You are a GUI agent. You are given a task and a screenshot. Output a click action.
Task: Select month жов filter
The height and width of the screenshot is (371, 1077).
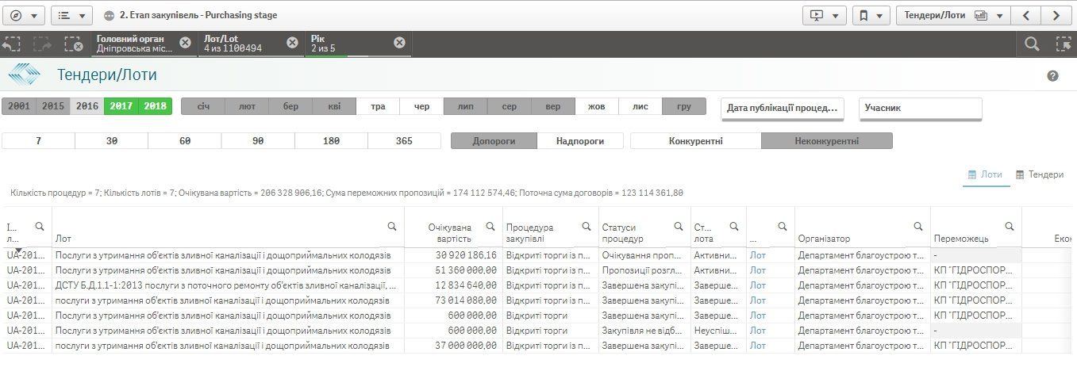[x=596, y=106]
